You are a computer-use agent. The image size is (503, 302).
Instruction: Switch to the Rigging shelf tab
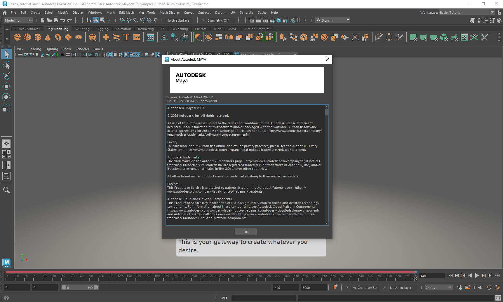point(102,29)
